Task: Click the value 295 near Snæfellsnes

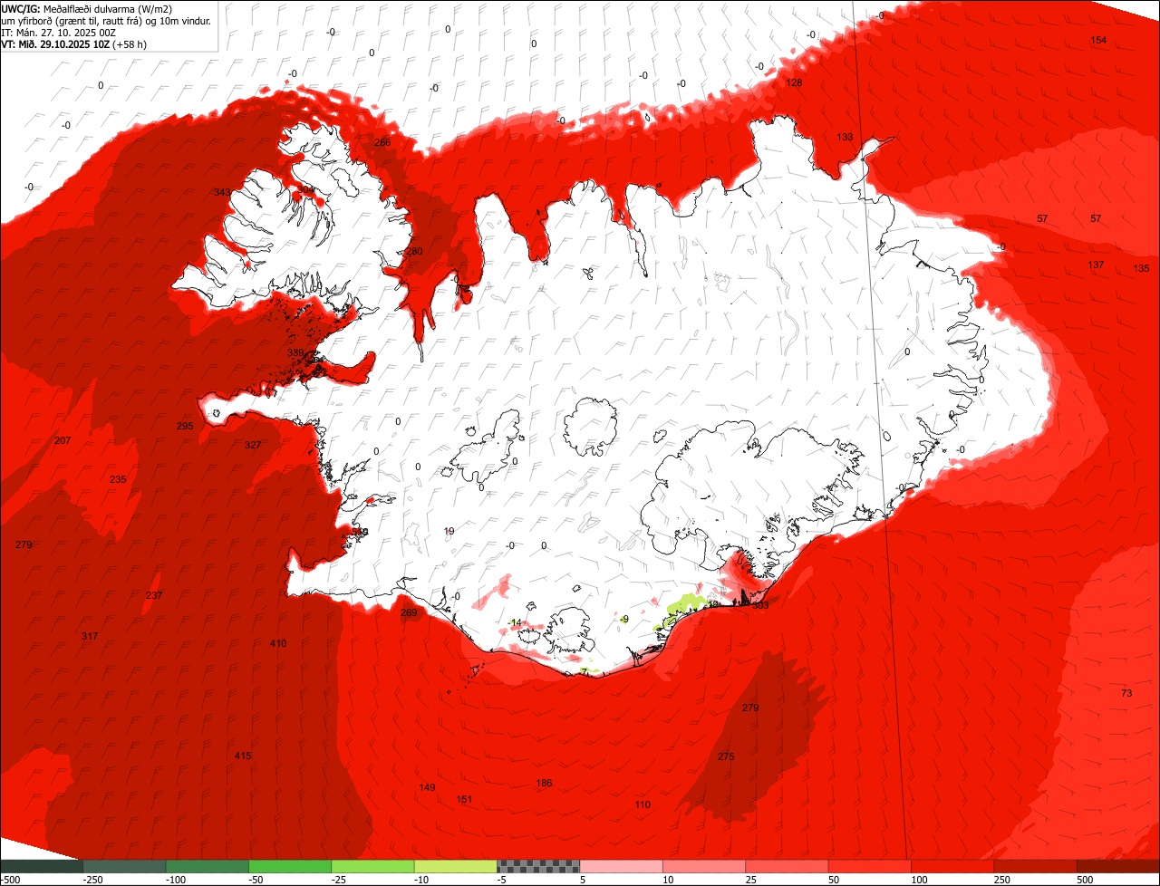Action: [x=185, y=426]
